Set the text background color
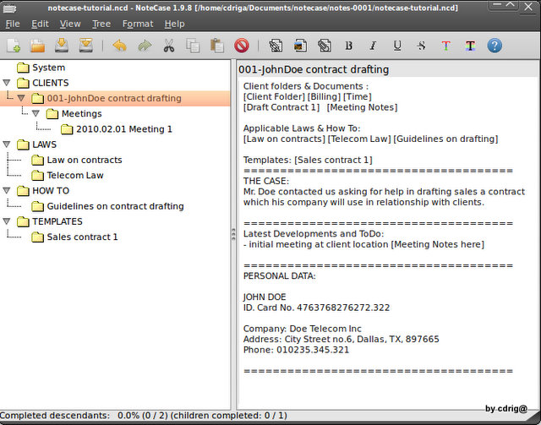Image resolution: width=541 pixels, height=425 pixels. [x=470, y=46]
